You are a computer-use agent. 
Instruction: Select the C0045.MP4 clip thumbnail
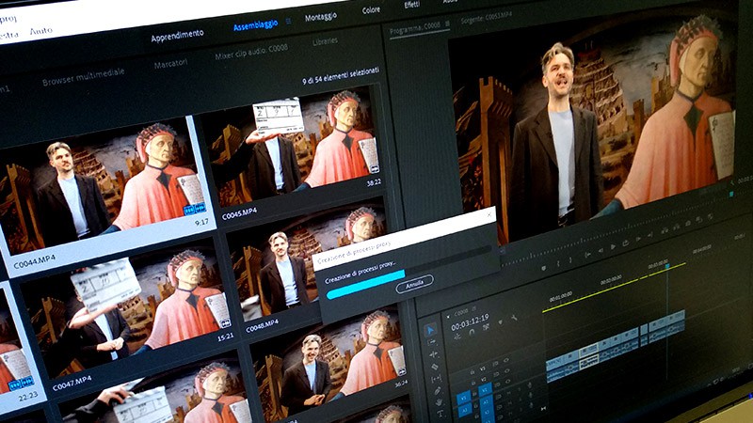pyautogui.click(x=294, y=145)
